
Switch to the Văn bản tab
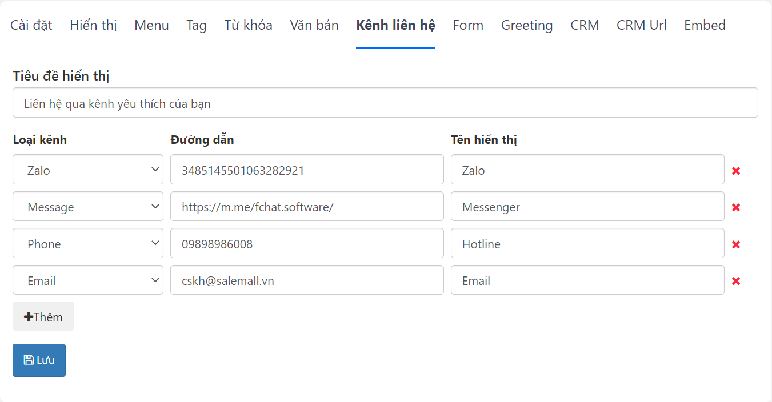[x=314, y=25]
